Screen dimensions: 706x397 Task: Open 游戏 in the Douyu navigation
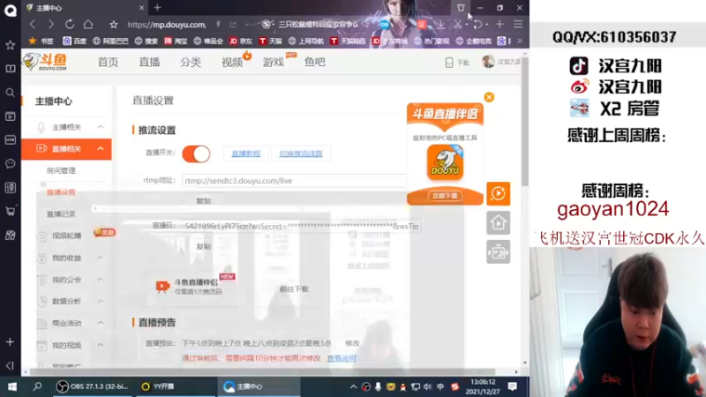click(x=274, y=62)
